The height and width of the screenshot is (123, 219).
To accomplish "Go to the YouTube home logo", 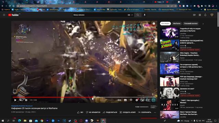I will point(13,15).
